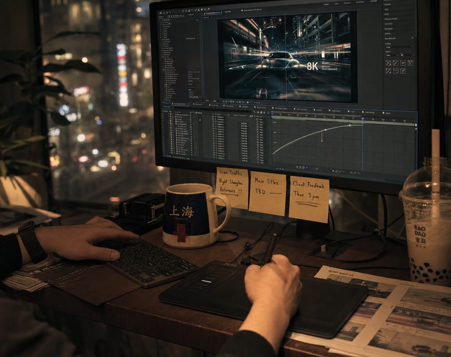This screenshot has height=357, width=451.
Task: Click the graph type options icon beside the magnifier
Action: click(x=300, y=168)
